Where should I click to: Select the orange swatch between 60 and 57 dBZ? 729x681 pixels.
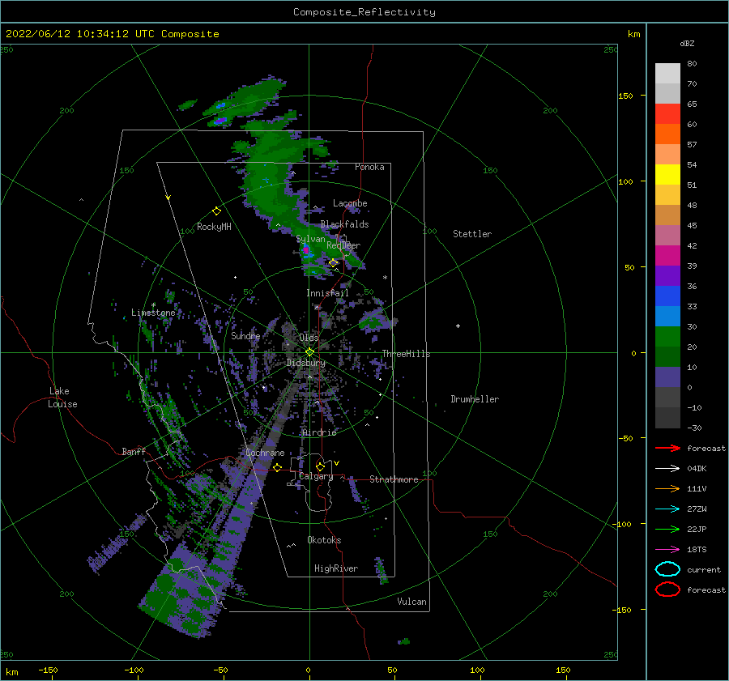click(667, 134)
